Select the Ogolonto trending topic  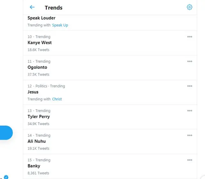click(37, 67)
